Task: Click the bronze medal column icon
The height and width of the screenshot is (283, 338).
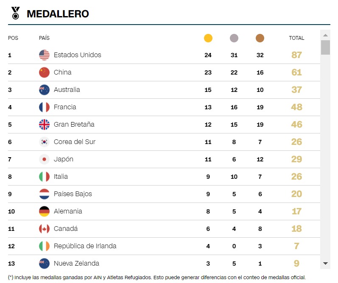Action: (260, 38)
